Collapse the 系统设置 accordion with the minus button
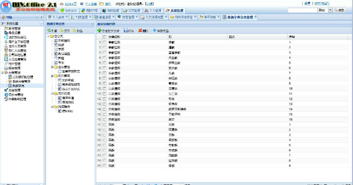Screen dimensions: 353x185 [41, 23]
